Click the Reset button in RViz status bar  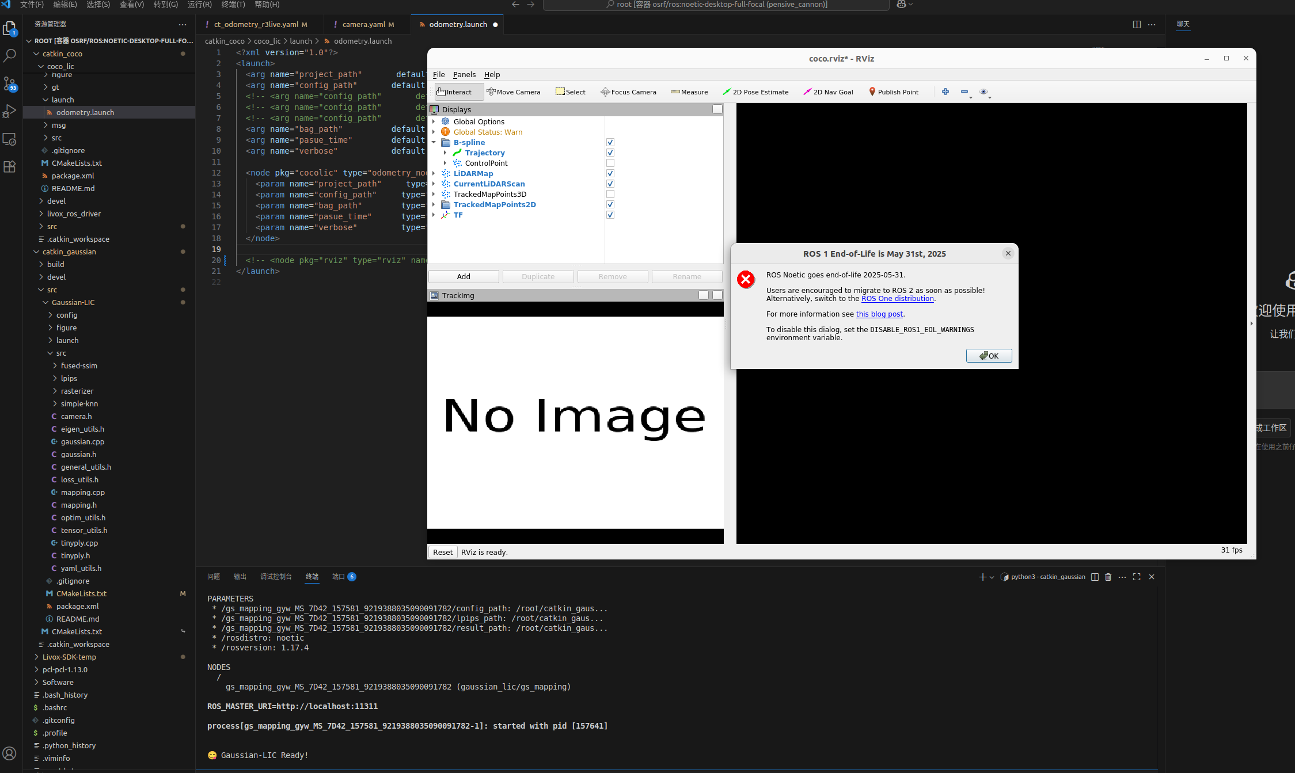[x=442, y=552]
